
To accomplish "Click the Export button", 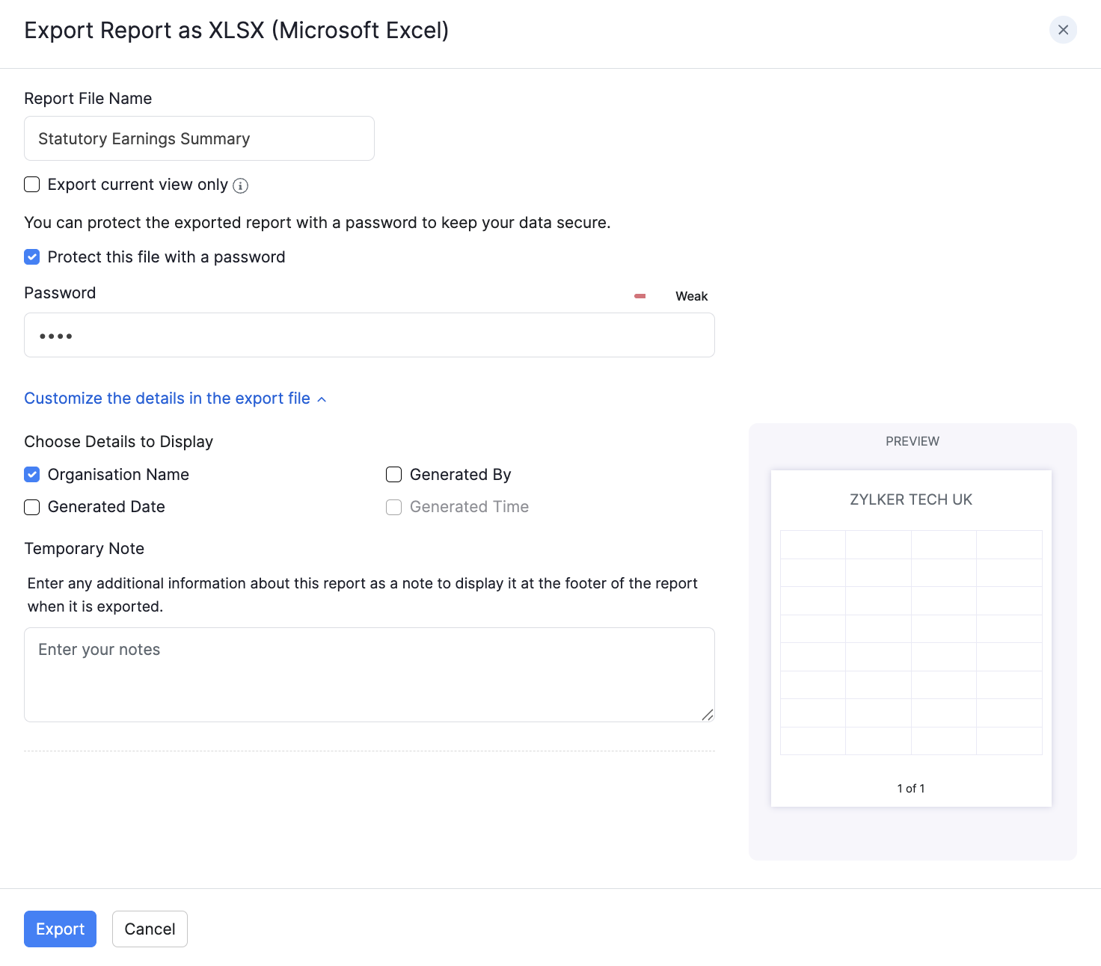I will 60,929.
